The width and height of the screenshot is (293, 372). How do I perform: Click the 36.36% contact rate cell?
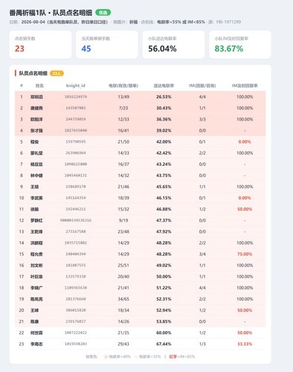coord(164,119)
